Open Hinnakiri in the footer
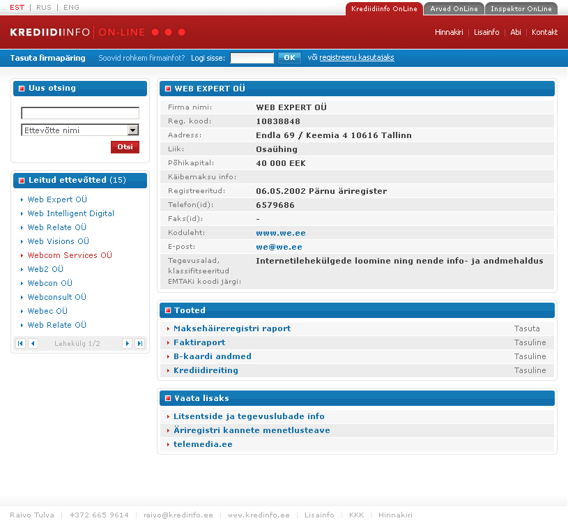This screenshot has height=523, width=568. click(x=395, y=515)
